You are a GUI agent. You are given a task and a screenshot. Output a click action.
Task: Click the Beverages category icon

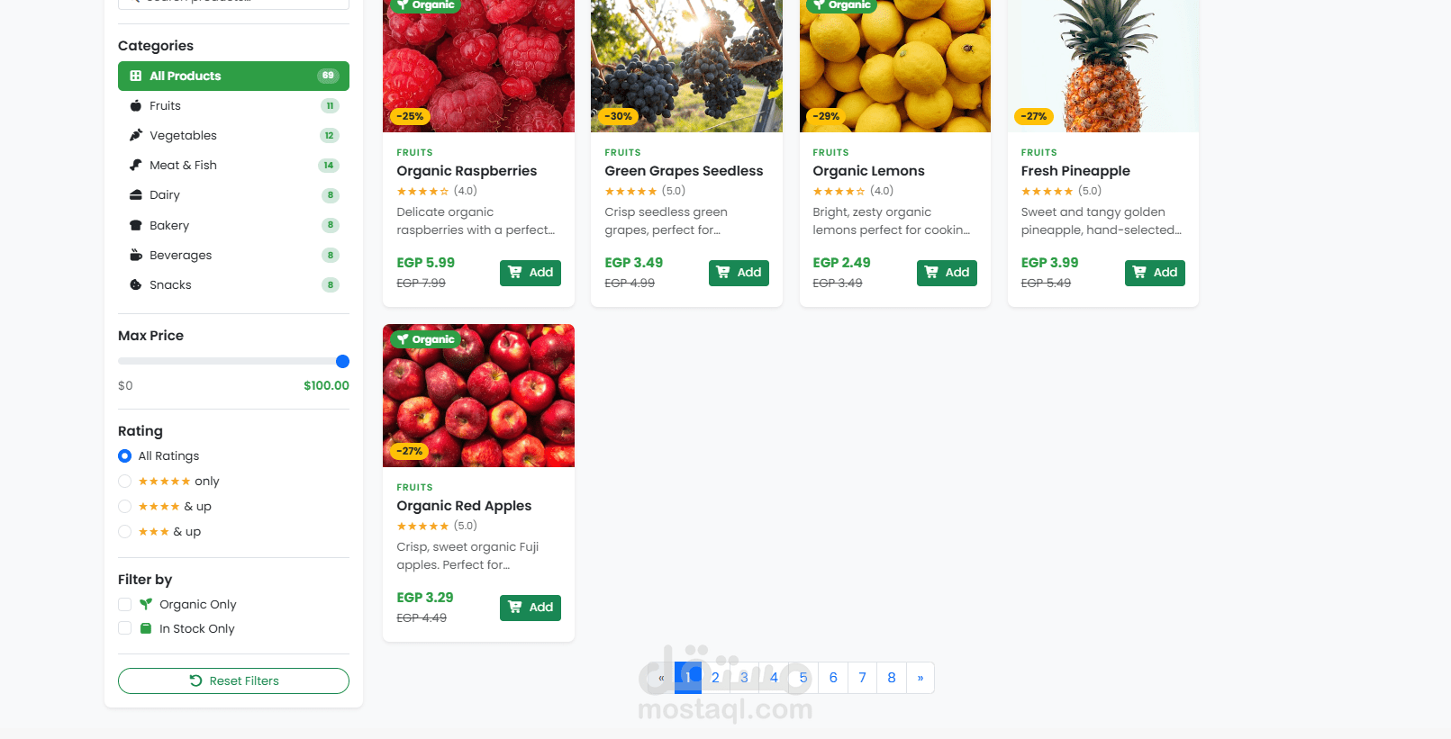click(136, 256)
